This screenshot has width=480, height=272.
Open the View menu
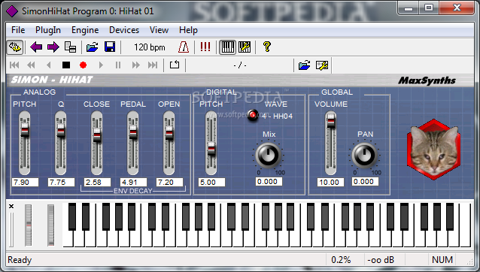(x=159, y=30)
